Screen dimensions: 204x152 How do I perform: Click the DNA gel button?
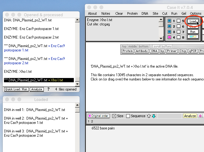pyautogui.click(x=154, y=51)
